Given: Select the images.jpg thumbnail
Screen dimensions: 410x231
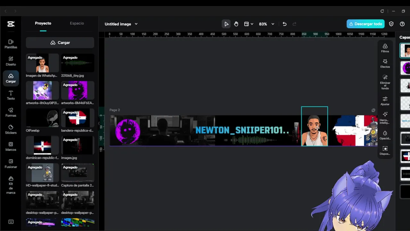Looking at the screenshot, I should coord(78,145).
